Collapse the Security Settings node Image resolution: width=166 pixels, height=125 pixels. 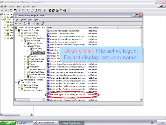[x=22, y=41]
